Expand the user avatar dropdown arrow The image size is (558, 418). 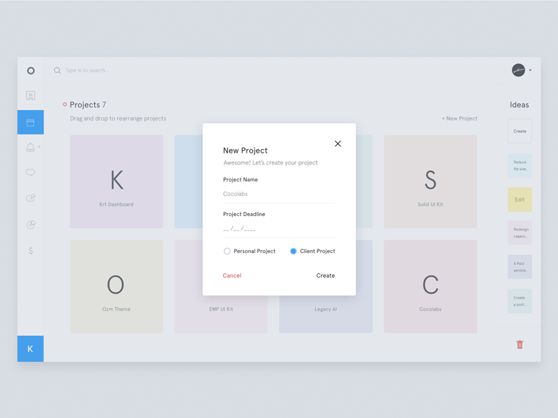point(530,70)
